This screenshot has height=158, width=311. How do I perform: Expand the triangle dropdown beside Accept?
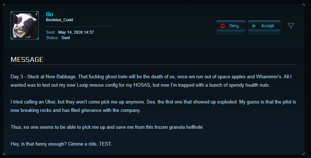tap(291, 26)
